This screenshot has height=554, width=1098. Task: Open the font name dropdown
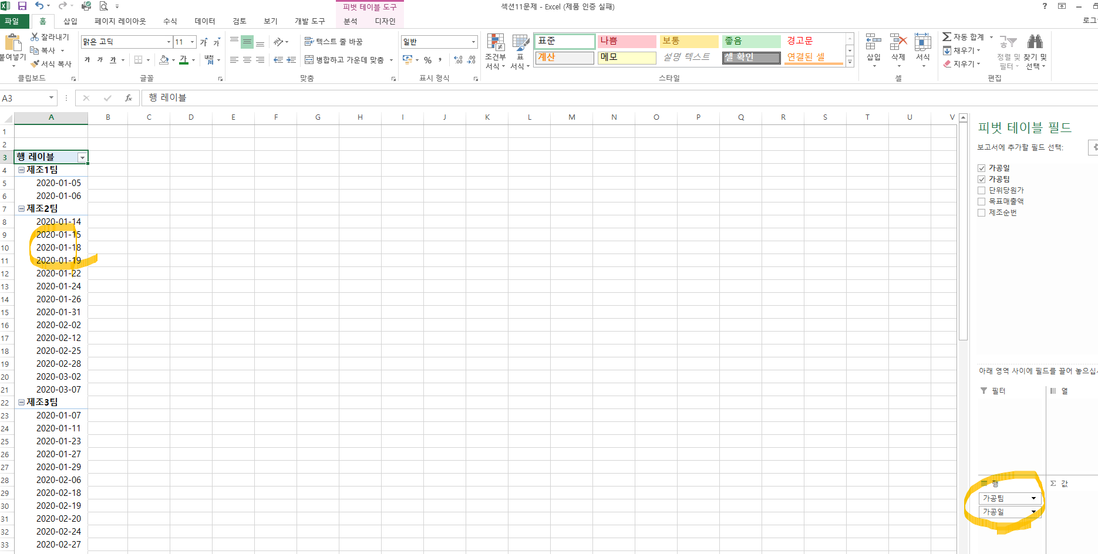(169, 42)
